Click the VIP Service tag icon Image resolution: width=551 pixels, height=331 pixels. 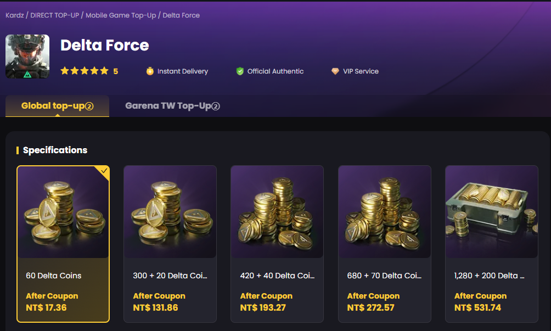pos(336,71)
